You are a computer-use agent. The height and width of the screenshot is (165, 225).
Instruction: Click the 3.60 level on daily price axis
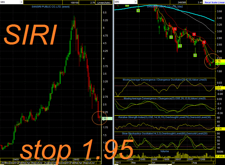(220, 12)
